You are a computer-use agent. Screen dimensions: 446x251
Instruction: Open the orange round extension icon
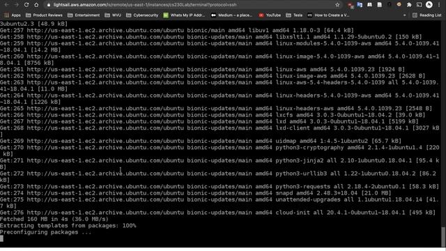(x=399, y=5)
